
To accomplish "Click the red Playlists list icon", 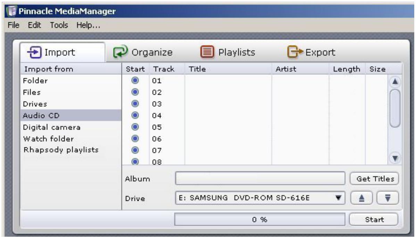I will pos(207,52).
